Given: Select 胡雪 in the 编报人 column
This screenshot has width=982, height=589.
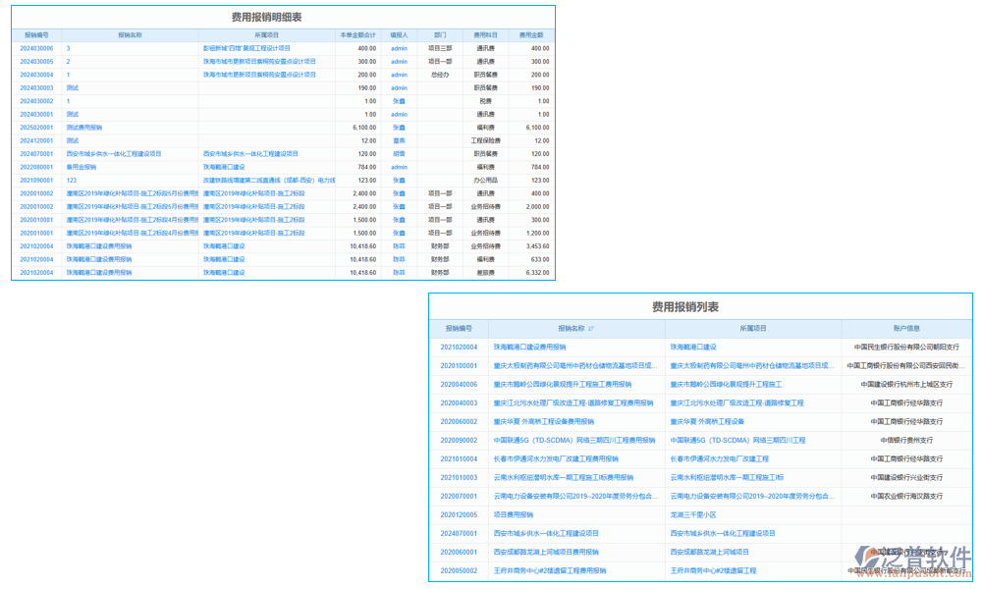Looking at the screenshot, I should point(399,154).
